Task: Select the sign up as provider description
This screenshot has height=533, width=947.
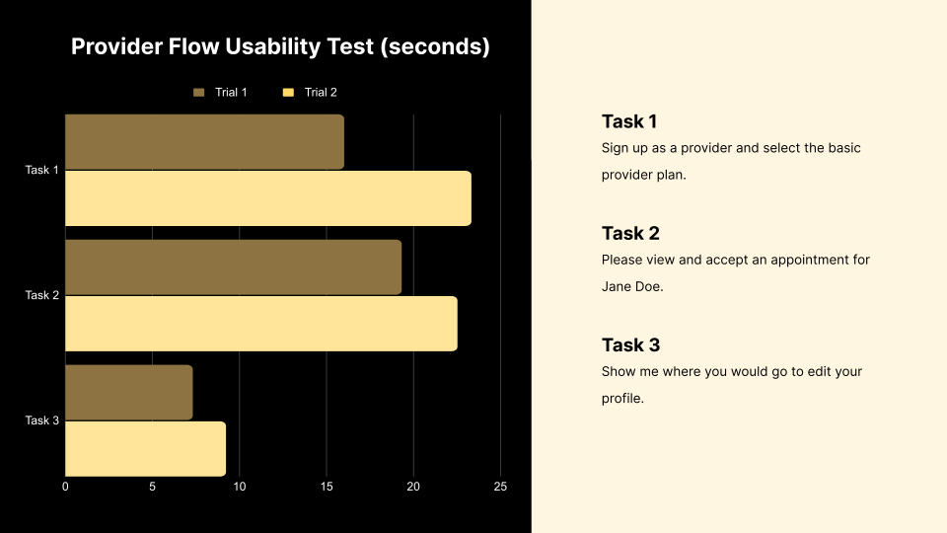Action: tap(731, 161)
